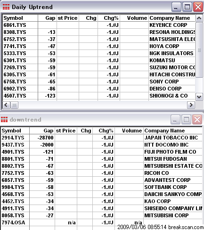The image size is (204, 230).
Task: Sort downtrend list by Volume header
Action: [129, 131]
